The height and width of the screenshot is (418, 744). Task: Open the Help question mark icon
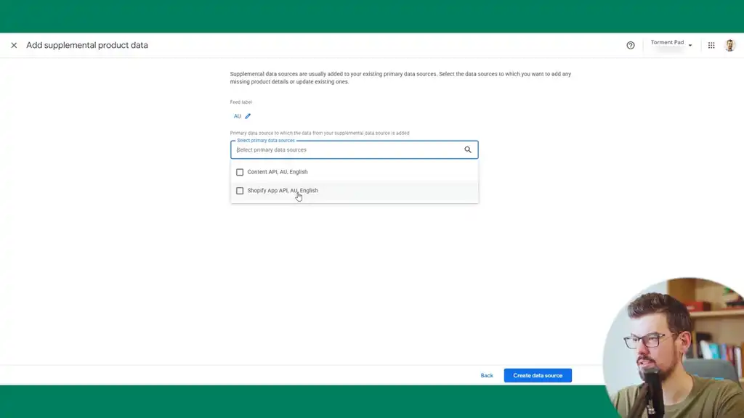pos(630,44)
